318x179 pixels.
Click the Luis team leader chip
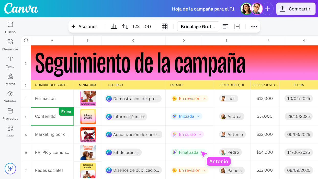(x=229, y=98)
